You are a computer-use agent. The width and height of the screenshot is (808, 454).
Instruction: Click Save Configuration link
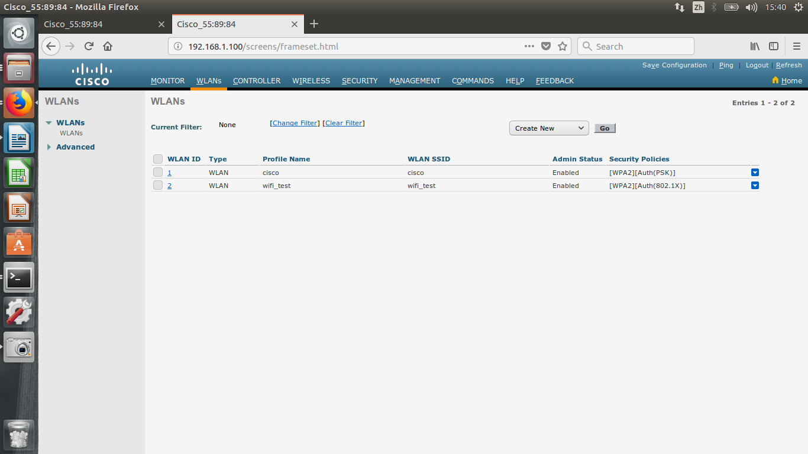[x=674, y=65]
